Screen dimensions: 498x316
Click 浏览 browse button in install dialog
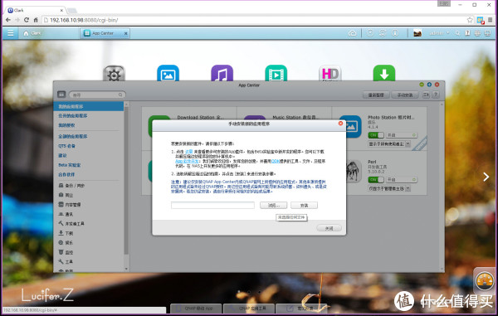[x=273, y=205]
